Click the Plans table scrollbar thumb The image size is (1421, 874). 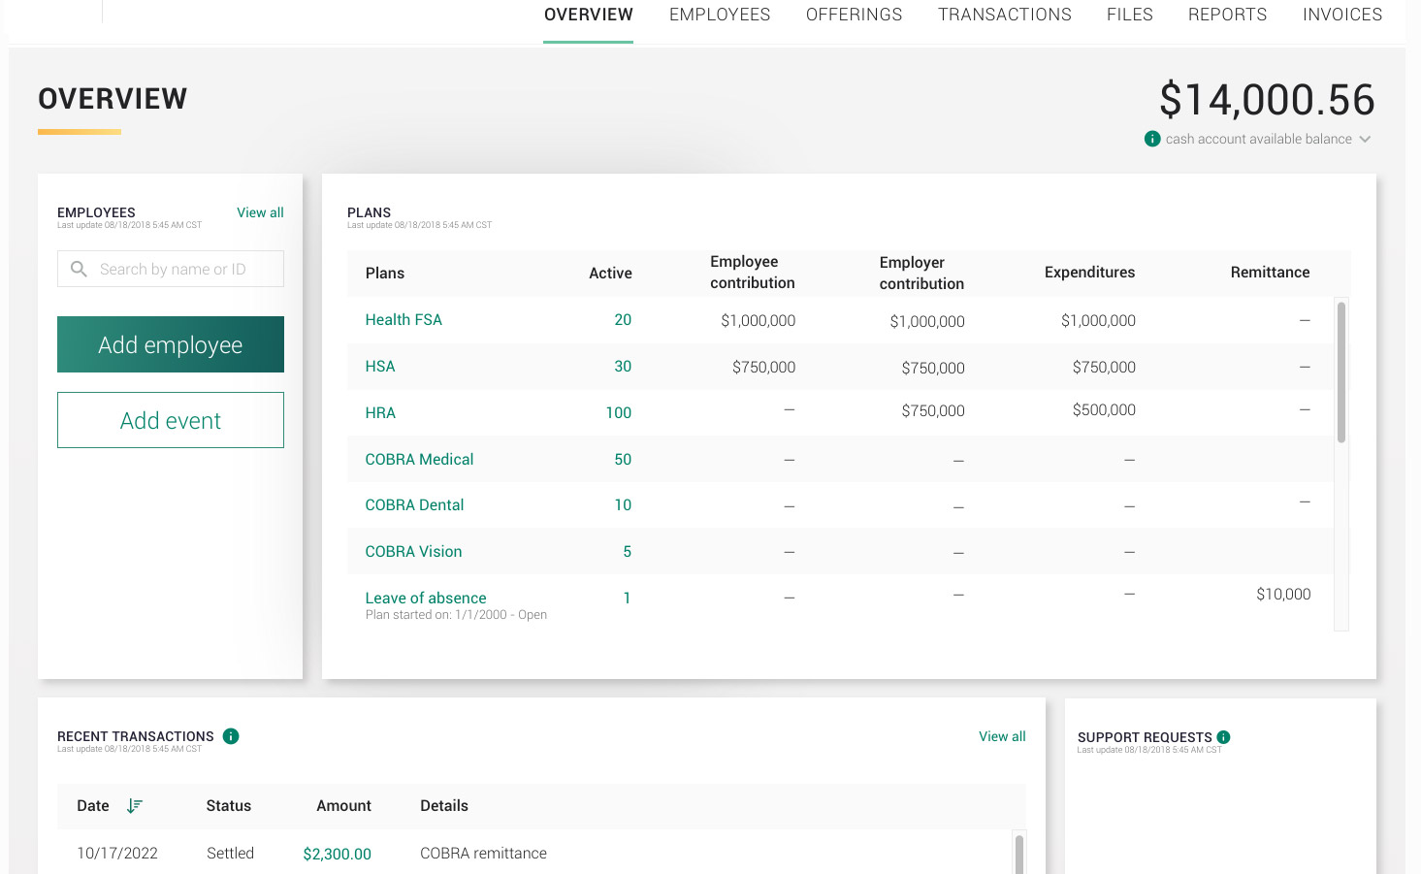tap(1341, 372)
